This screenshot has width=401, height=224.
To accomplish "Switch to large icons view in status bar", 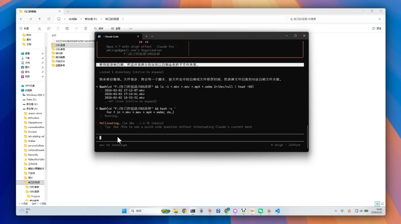I will point(382,204).
